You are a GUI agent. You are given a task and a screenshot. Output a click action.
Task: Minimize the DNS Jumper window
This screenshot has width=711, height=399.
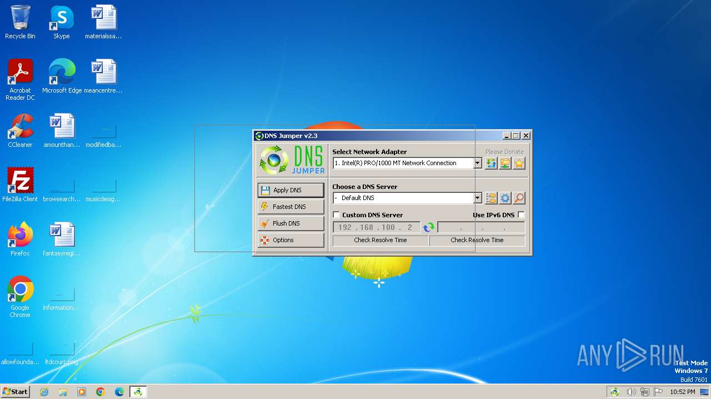tap(507, 136)
